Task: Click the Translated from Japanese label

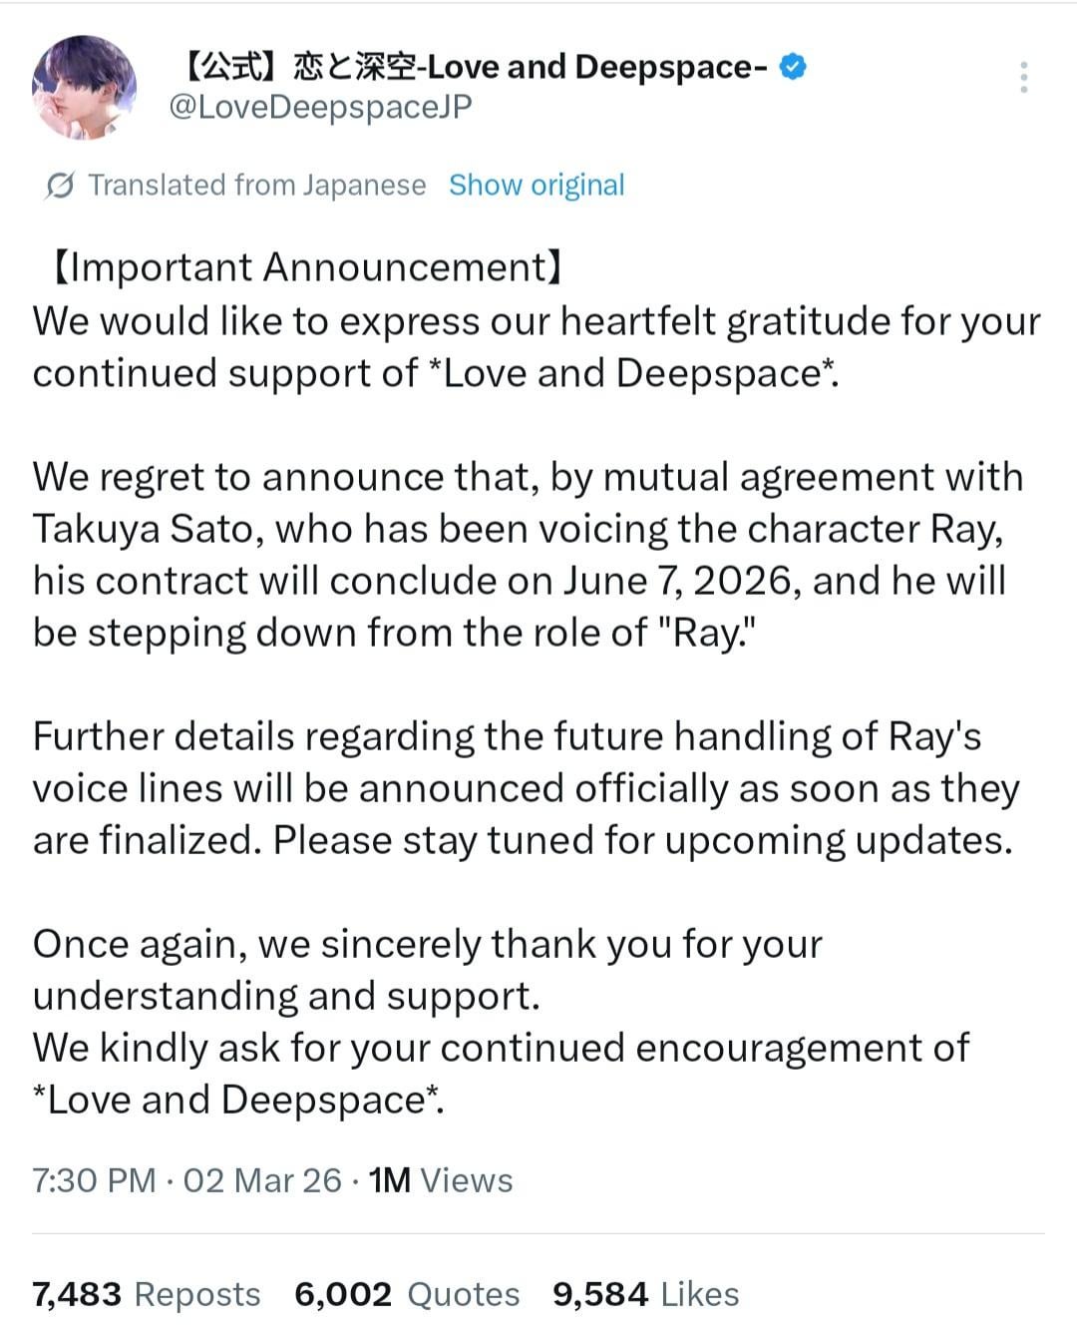Action: (x=256, y=186)
